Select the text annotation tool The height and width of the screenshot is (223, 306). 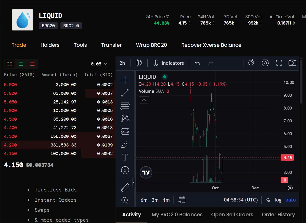pos(125,157)
